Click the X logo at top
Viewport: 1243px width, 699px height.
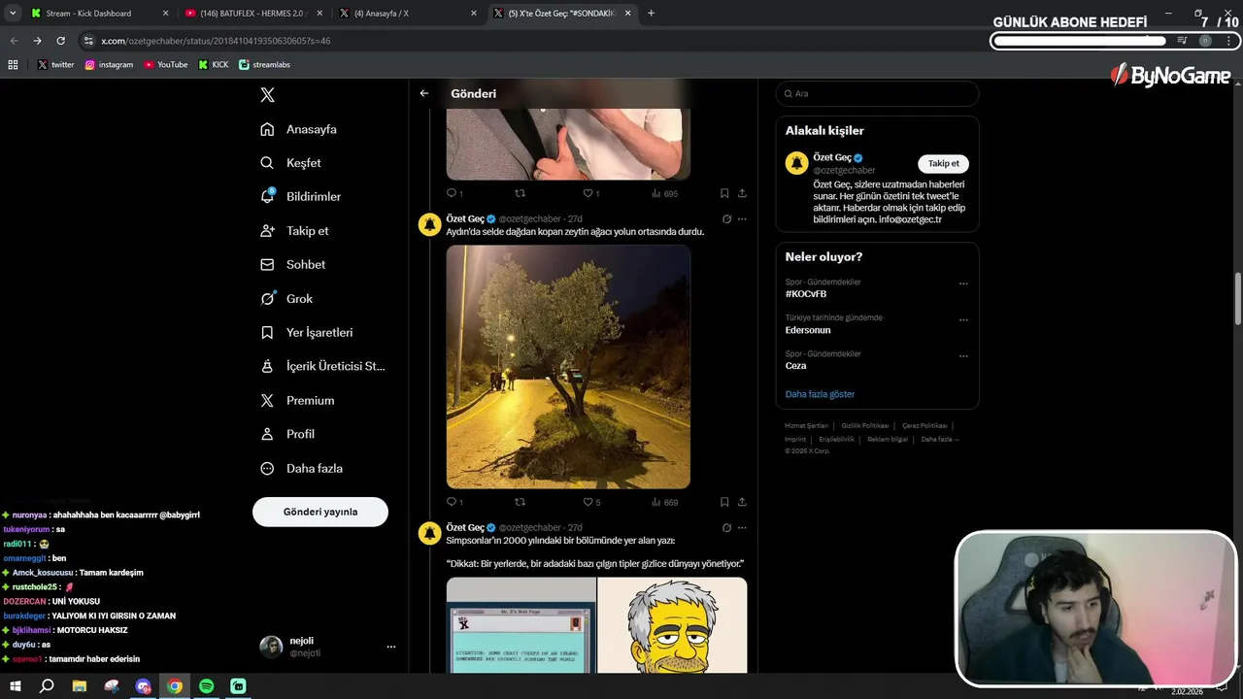click(x=267, y=94)
